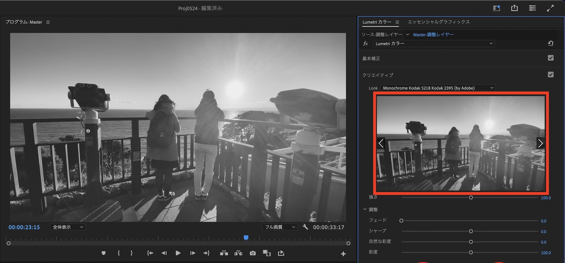Screen dimensions: 565x263
Task: Click the 強さ intensity slider handle
Action: click(x=471, y=197)
